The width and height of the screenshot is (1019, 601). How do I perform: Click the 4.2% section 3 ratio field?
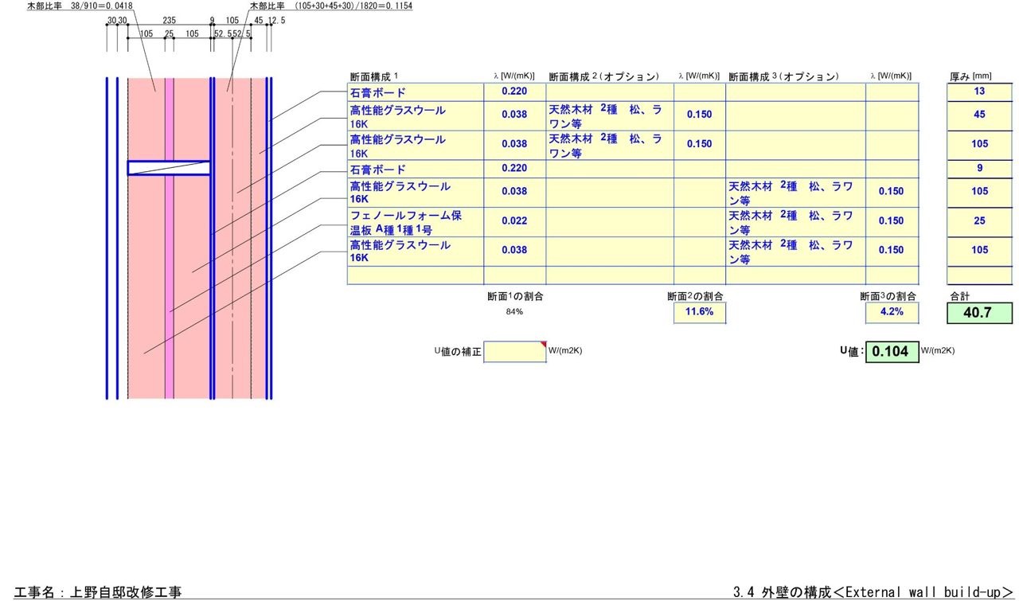pos(892,313)
